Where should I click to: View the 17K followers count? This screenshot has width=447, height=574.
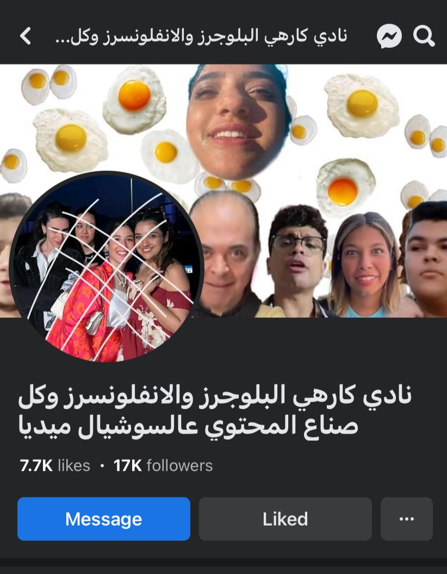(x=163, y=466)
